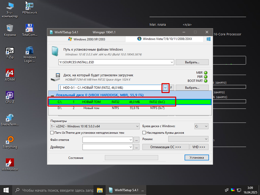The height and width of the screenshot is (195, 260).
Task: Click the НОВЫЙ ТОМ 45 MB free description text
Action: 98,80
